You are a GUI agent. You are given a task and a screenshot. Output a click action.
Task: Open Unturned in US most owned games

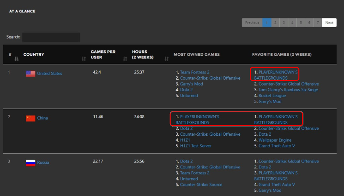pos(189,96)
